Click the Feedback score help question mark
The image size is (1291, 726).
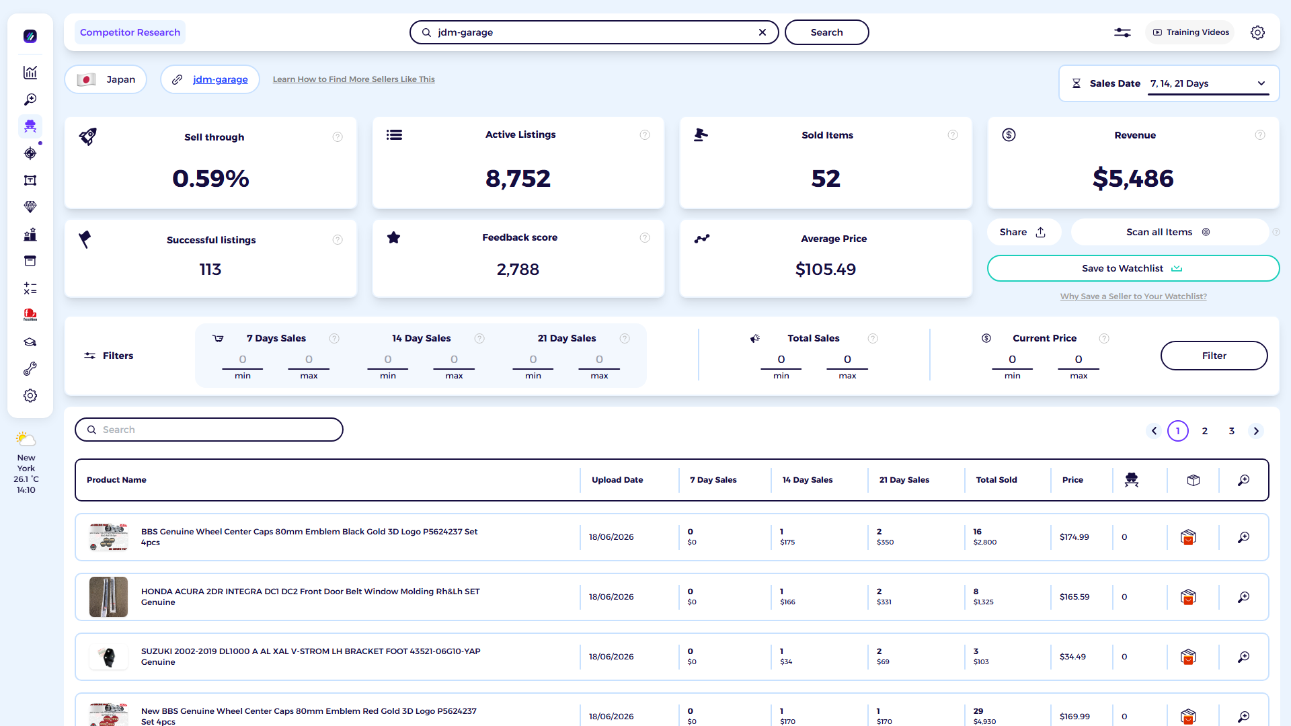[x=645, y=237]
